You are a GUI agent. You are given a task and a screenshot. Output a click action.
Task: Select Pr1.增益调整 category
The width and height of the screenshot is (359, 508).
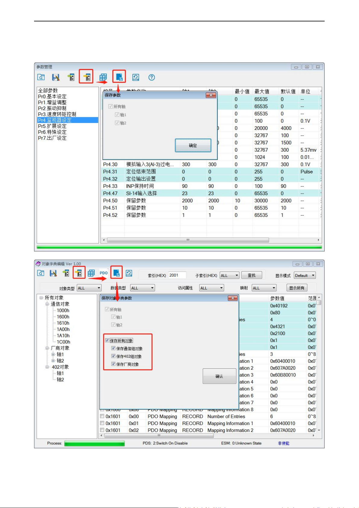click(x=52, y=102)
